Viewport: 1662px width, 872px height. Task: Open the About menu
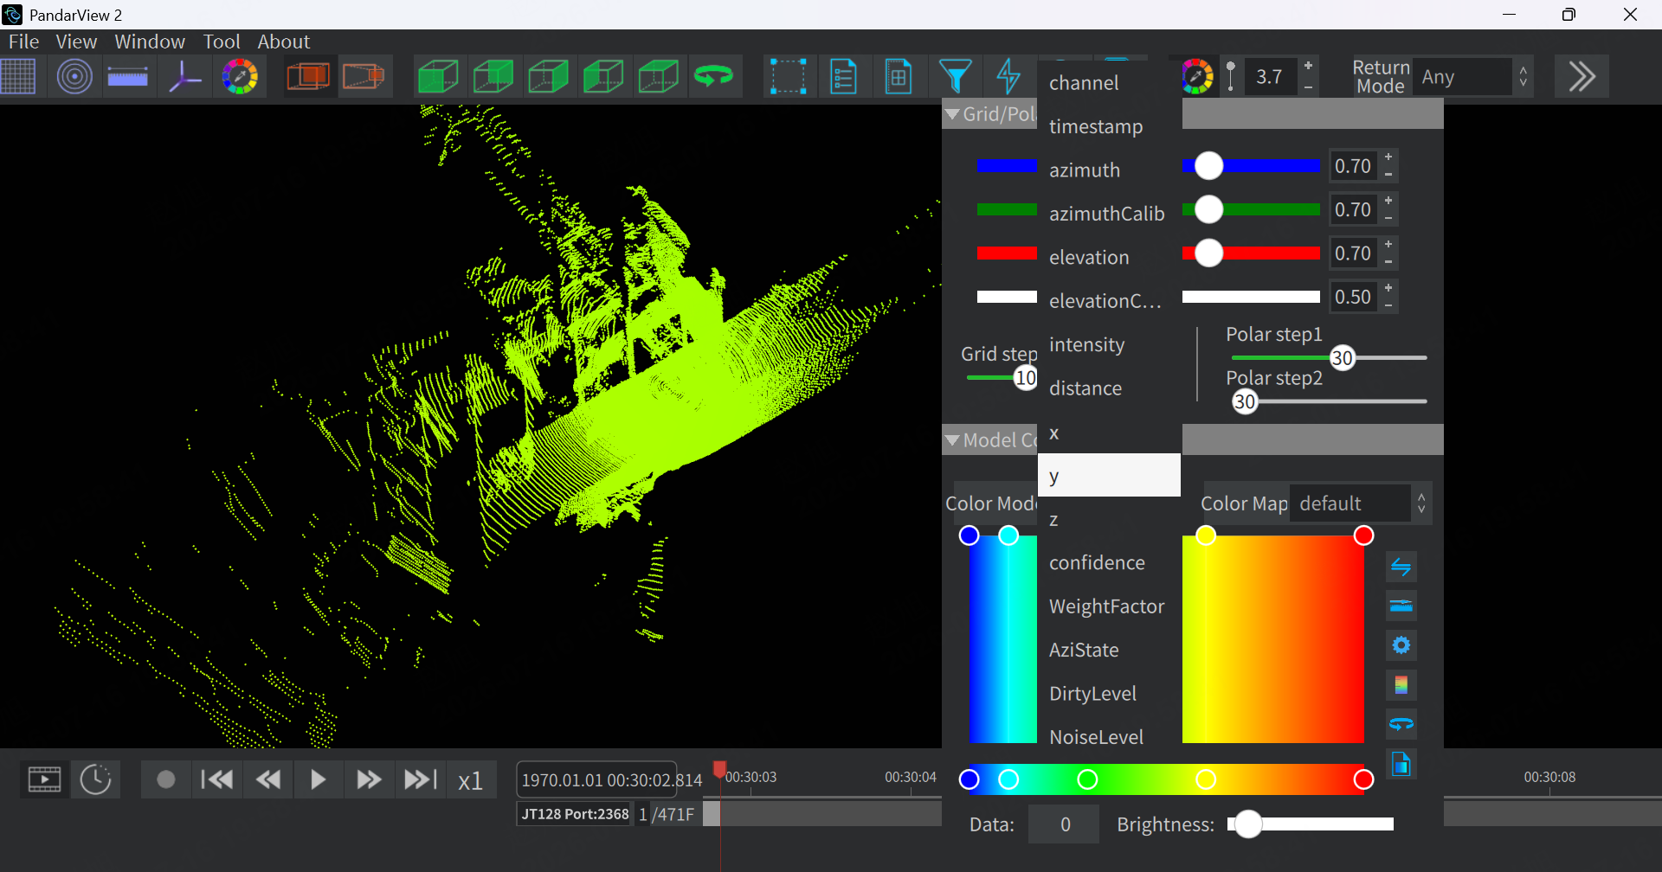click(x=283, y=42)
